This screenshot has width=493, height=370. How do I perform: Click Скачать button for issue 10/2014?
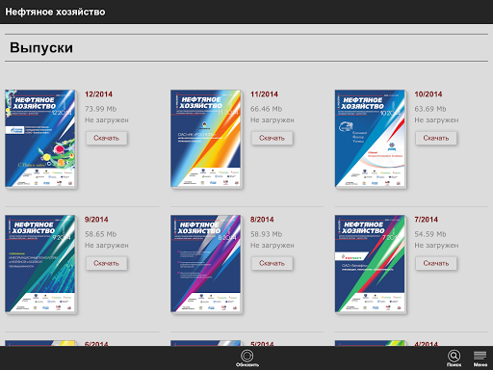pyautogui.click(x=436, y=138)
